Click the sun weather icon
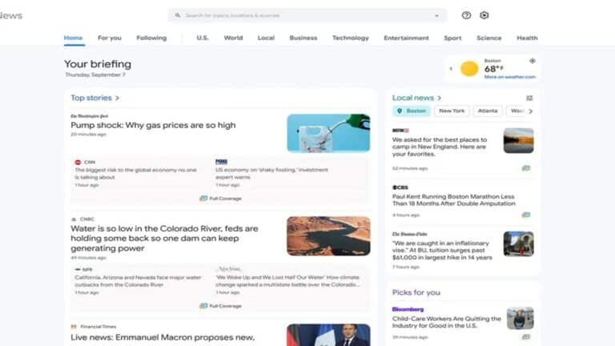The height and width of the screenshot is (346, 615). (x=469, y=69)
